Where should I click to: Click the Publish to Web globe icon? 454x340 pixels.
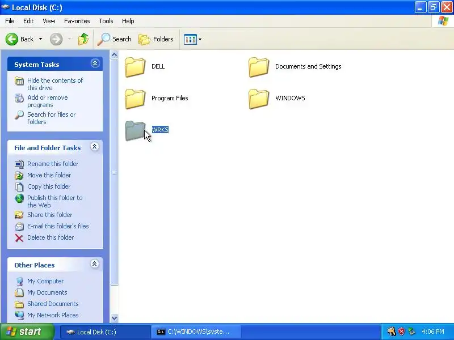(19, 198)
